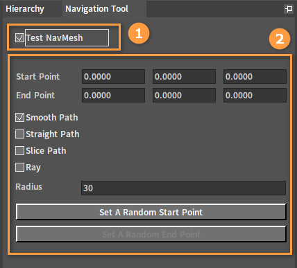This screenshot has width=297, height=268.
Task: Toggle the Test NavMesh checkbox
Action: click(x=19, y=37)
